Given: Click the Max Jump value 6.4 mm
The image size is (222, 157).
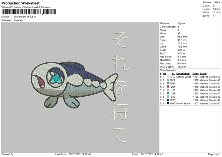Looking at the screenshot, I should (x=182, y=63).
